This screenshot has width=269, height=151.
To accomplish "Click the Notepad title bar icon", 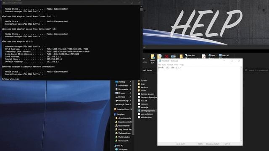I will pyautogui.click(x=160, y=61).
